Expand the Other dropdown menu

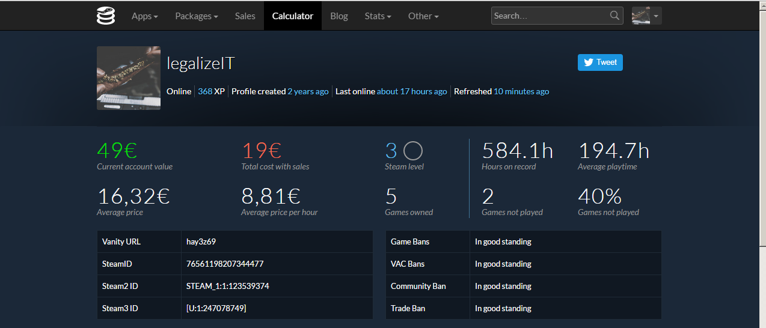click(423, 16)
